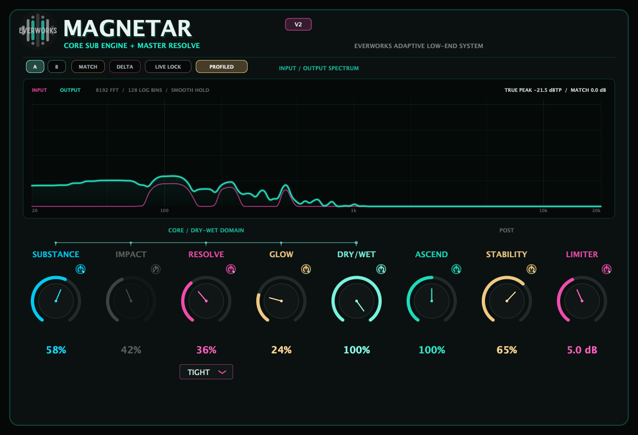Toggle the SUBSTANCE power icon
Screen dimensions: 638x435
pyautogui.click(x=81, y=269)
